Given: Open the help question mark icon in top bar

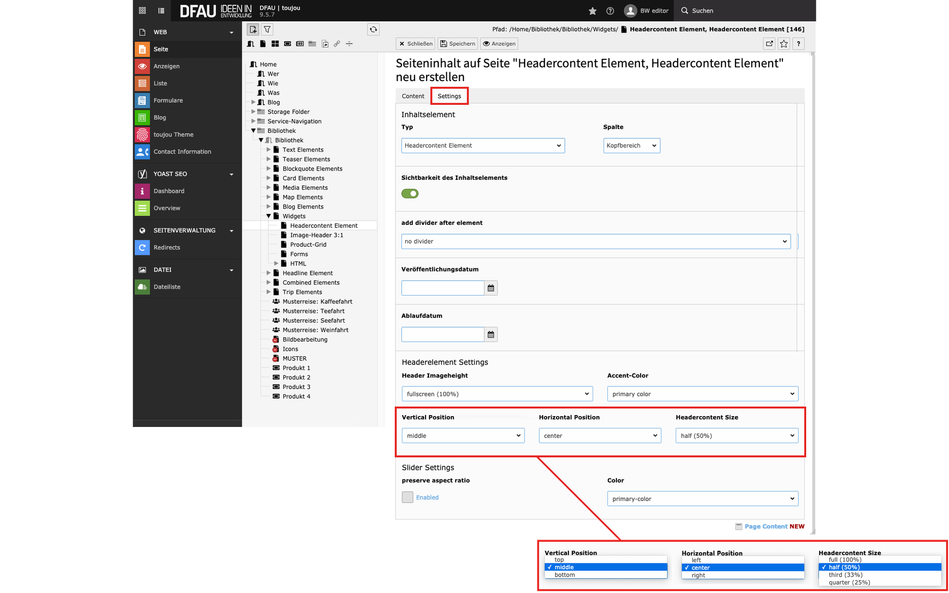Looking at the screenshot, I should pyautogui.click(x=610, y=11).
